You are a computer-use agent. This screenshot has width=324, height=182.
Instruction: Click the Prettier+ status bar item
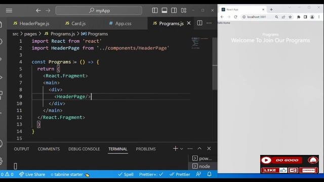click(151, 174)
